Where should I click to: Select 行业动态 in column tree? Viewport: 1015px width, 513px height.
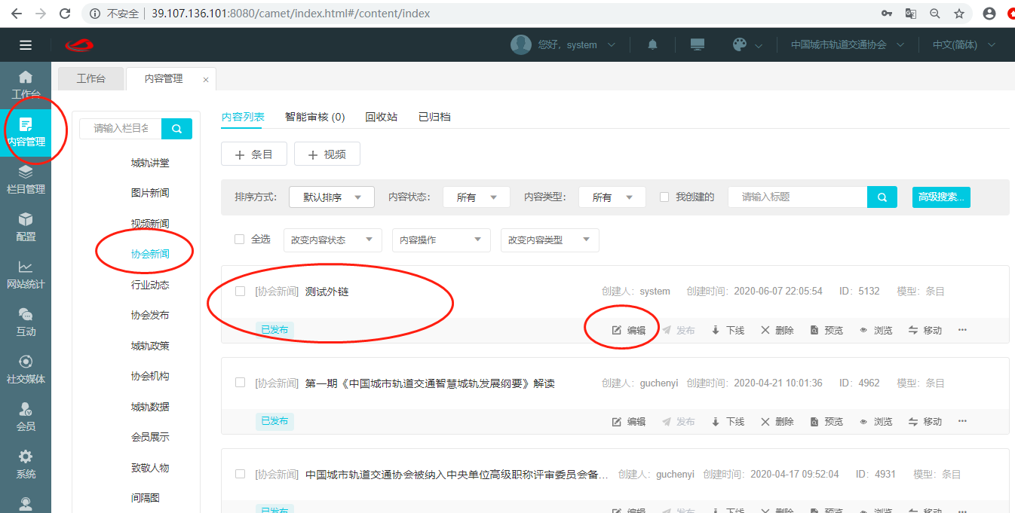(x=150, y=285)
